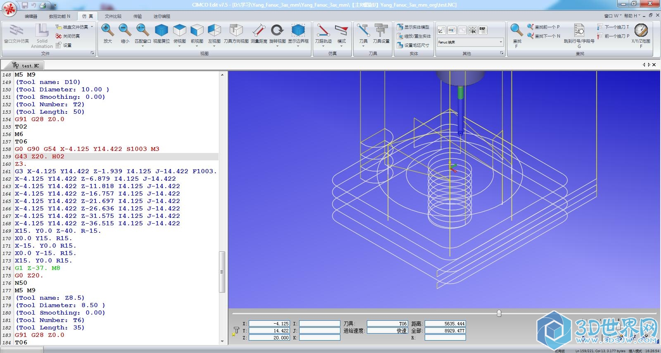661x353 pixels.
Task: Click 显示实体模型 show solid model
Action: point(413,27)
